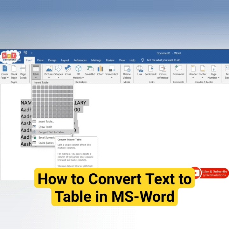Choose Convert Text to Table menu entry

click(x=52, y=132)
